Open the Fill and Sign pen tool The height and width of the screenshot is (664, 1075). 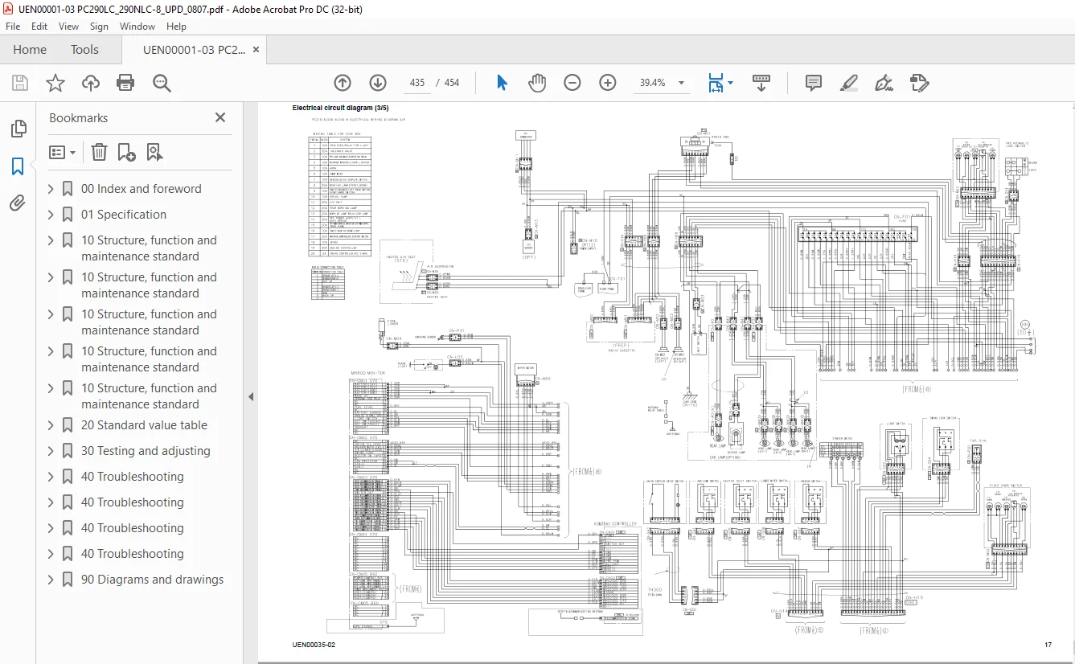884,83
